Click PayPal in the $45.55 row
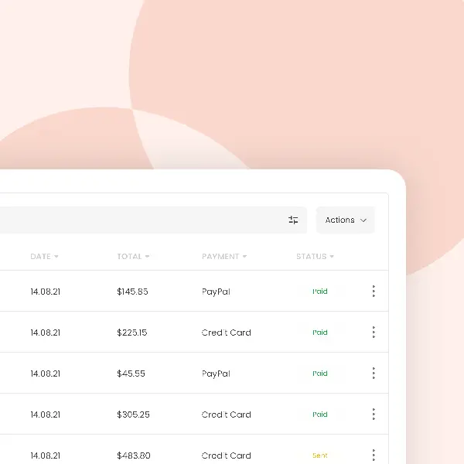This screenshot has width=464, height=464. (216, 374)
